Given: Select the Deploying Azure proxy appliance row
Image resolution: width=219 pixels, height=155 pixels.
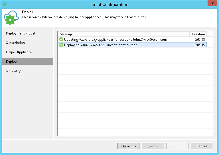Looking at the screenshot, I should click(101, 45).
